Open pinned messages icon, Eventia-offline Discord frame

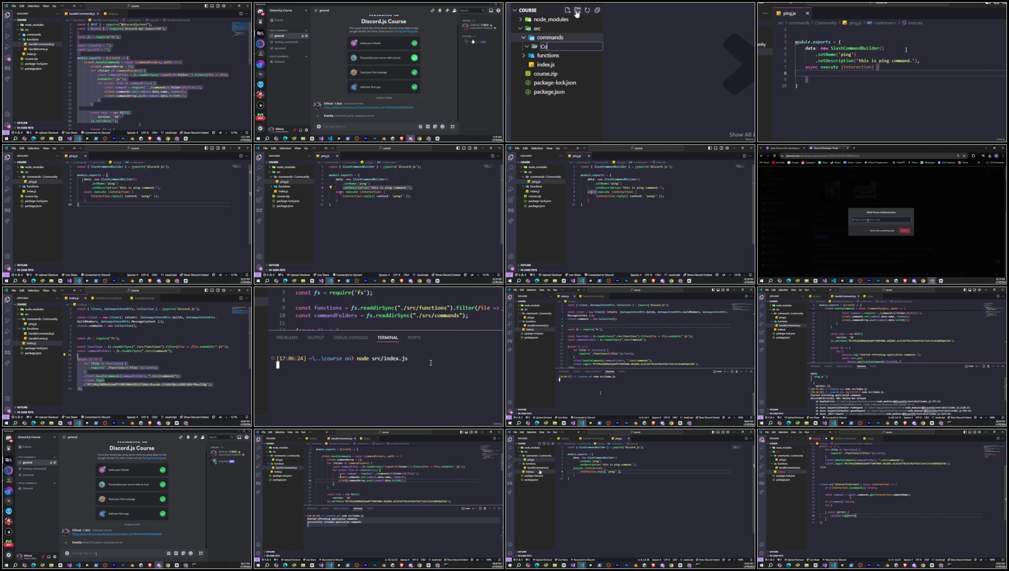click(447, 10)
